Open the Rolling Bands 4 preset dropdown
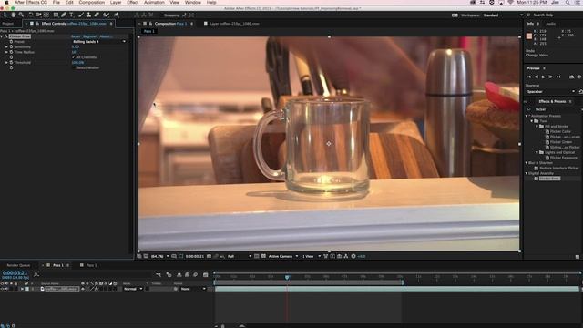This screenshot has height=328, width=583. [99, 42]
